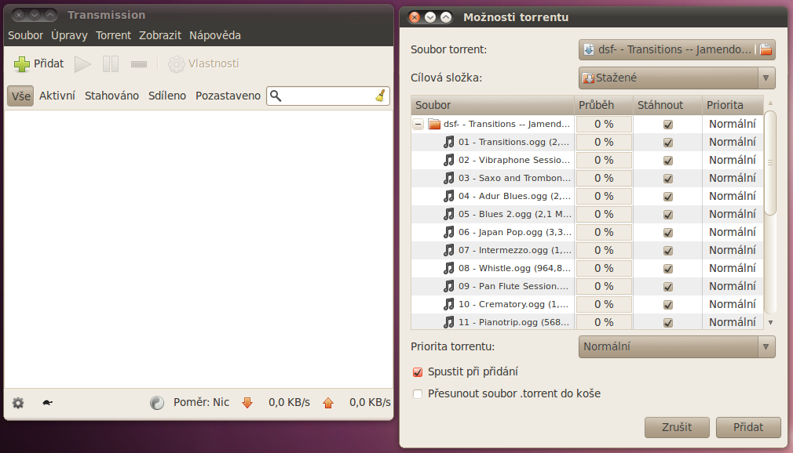Click music note icon of 11 - Pianotrip.ogg
Image resolution: width=793 pixels, height=453 pixels.
(448, 322)
